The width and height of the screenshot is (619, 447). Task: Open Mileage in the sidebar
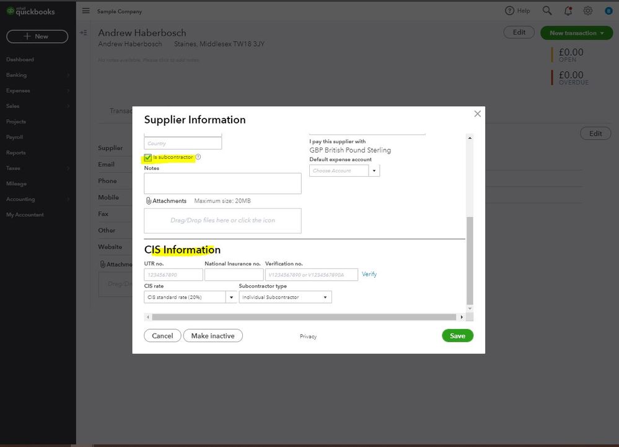pos(16,184)
